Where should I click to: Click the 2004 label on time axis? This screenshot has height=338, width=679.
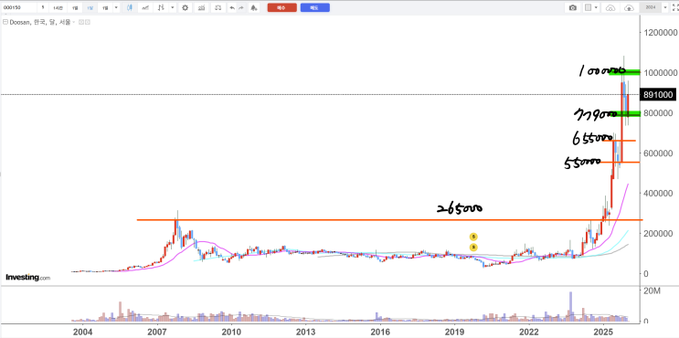point(83,332)
